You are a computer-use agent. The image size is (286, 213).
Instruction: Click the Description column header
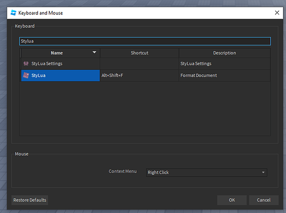(x=225, y=53)
